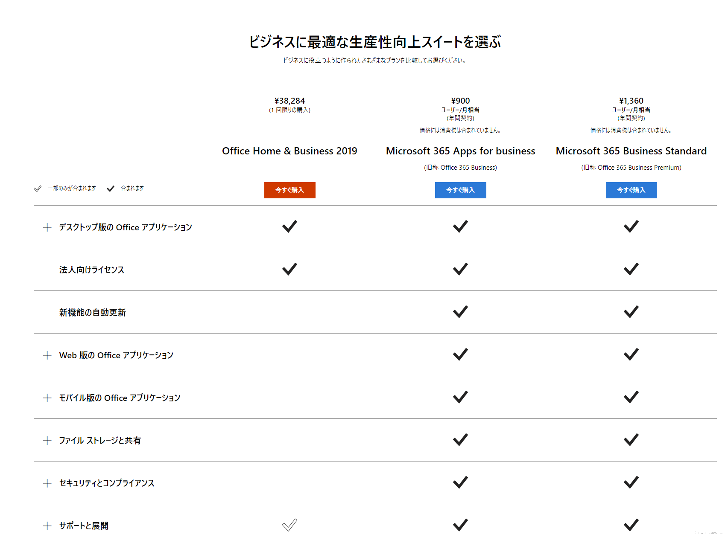The image size is (728, 534).
Task: Click the Office Home & Business 2019 title
Action: (289, 151)
